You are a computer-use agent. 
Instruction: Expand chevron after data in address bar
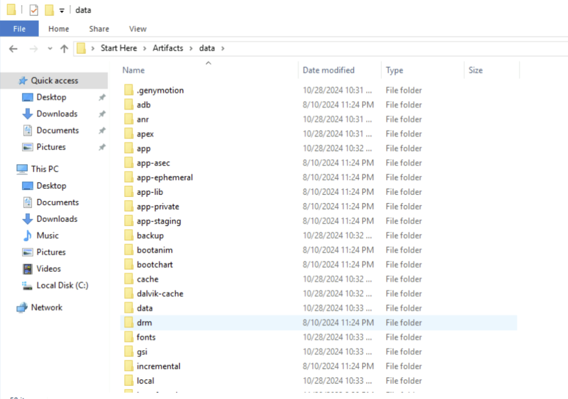coord(222,48)
